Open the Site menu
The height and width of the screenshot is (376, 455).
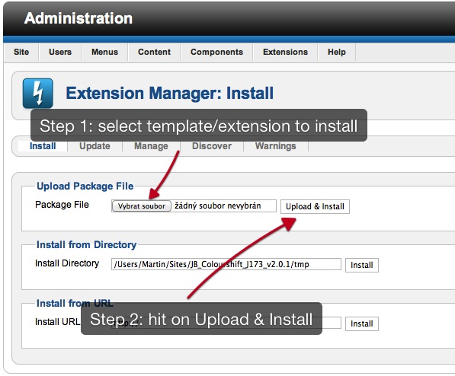21,52
